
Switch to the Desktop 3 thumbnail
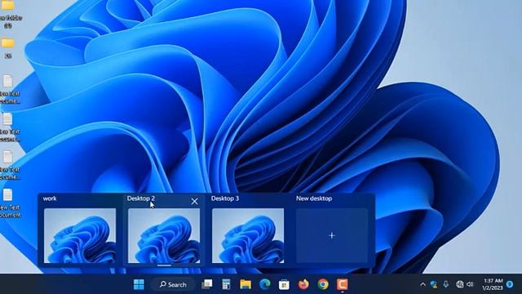pyautogui.click(x=248, y=235)
